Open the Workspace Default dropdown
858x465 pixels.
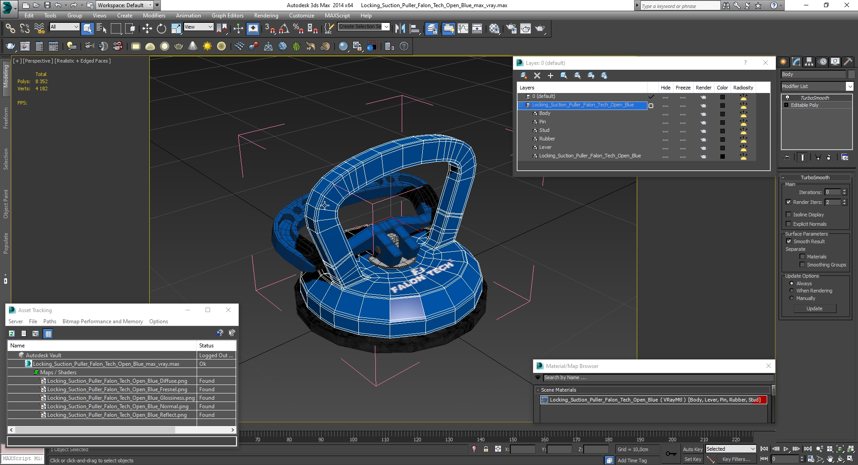(125, 5)
